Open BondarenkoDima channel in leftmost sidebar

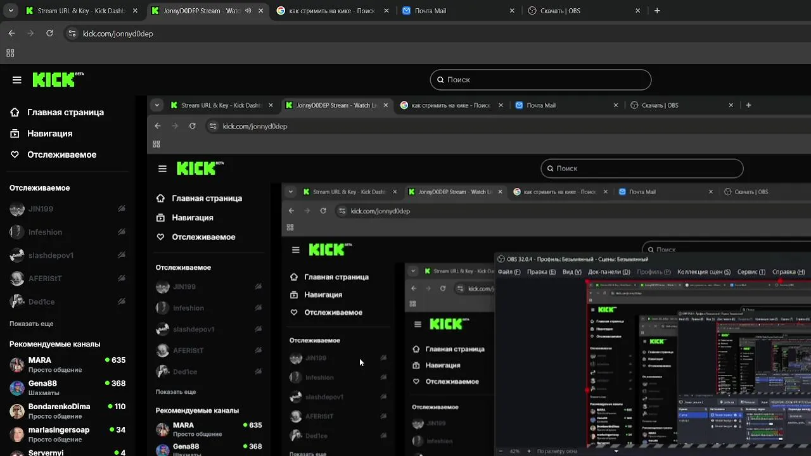coord(68,411)
